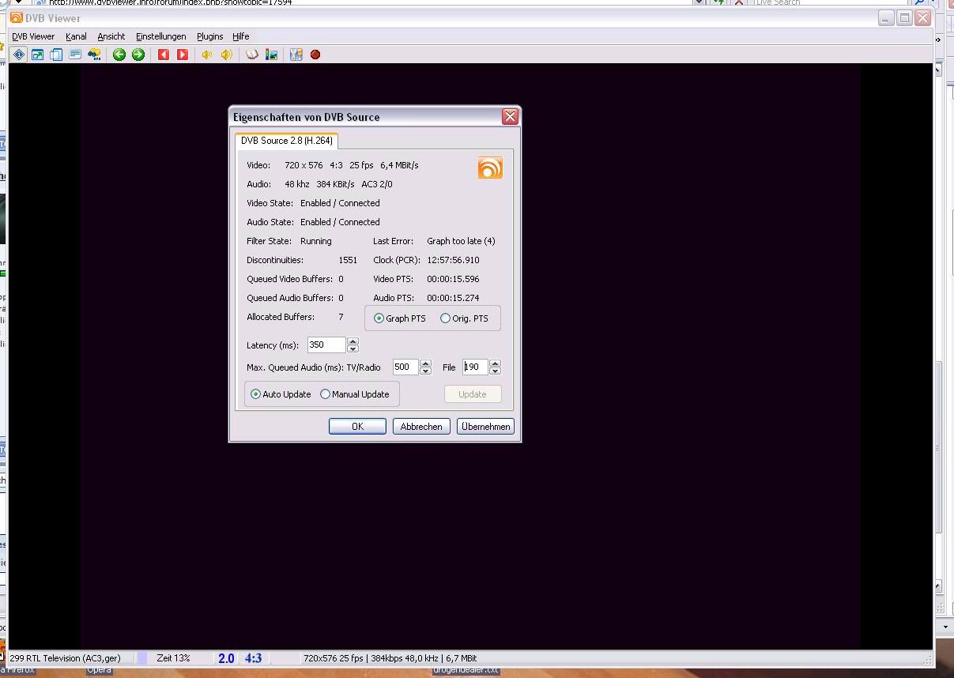The image size is (954, 678).
Task: Click the green back arrow toolbar icon
Action: pyautogui.click(x=119, y=55)
